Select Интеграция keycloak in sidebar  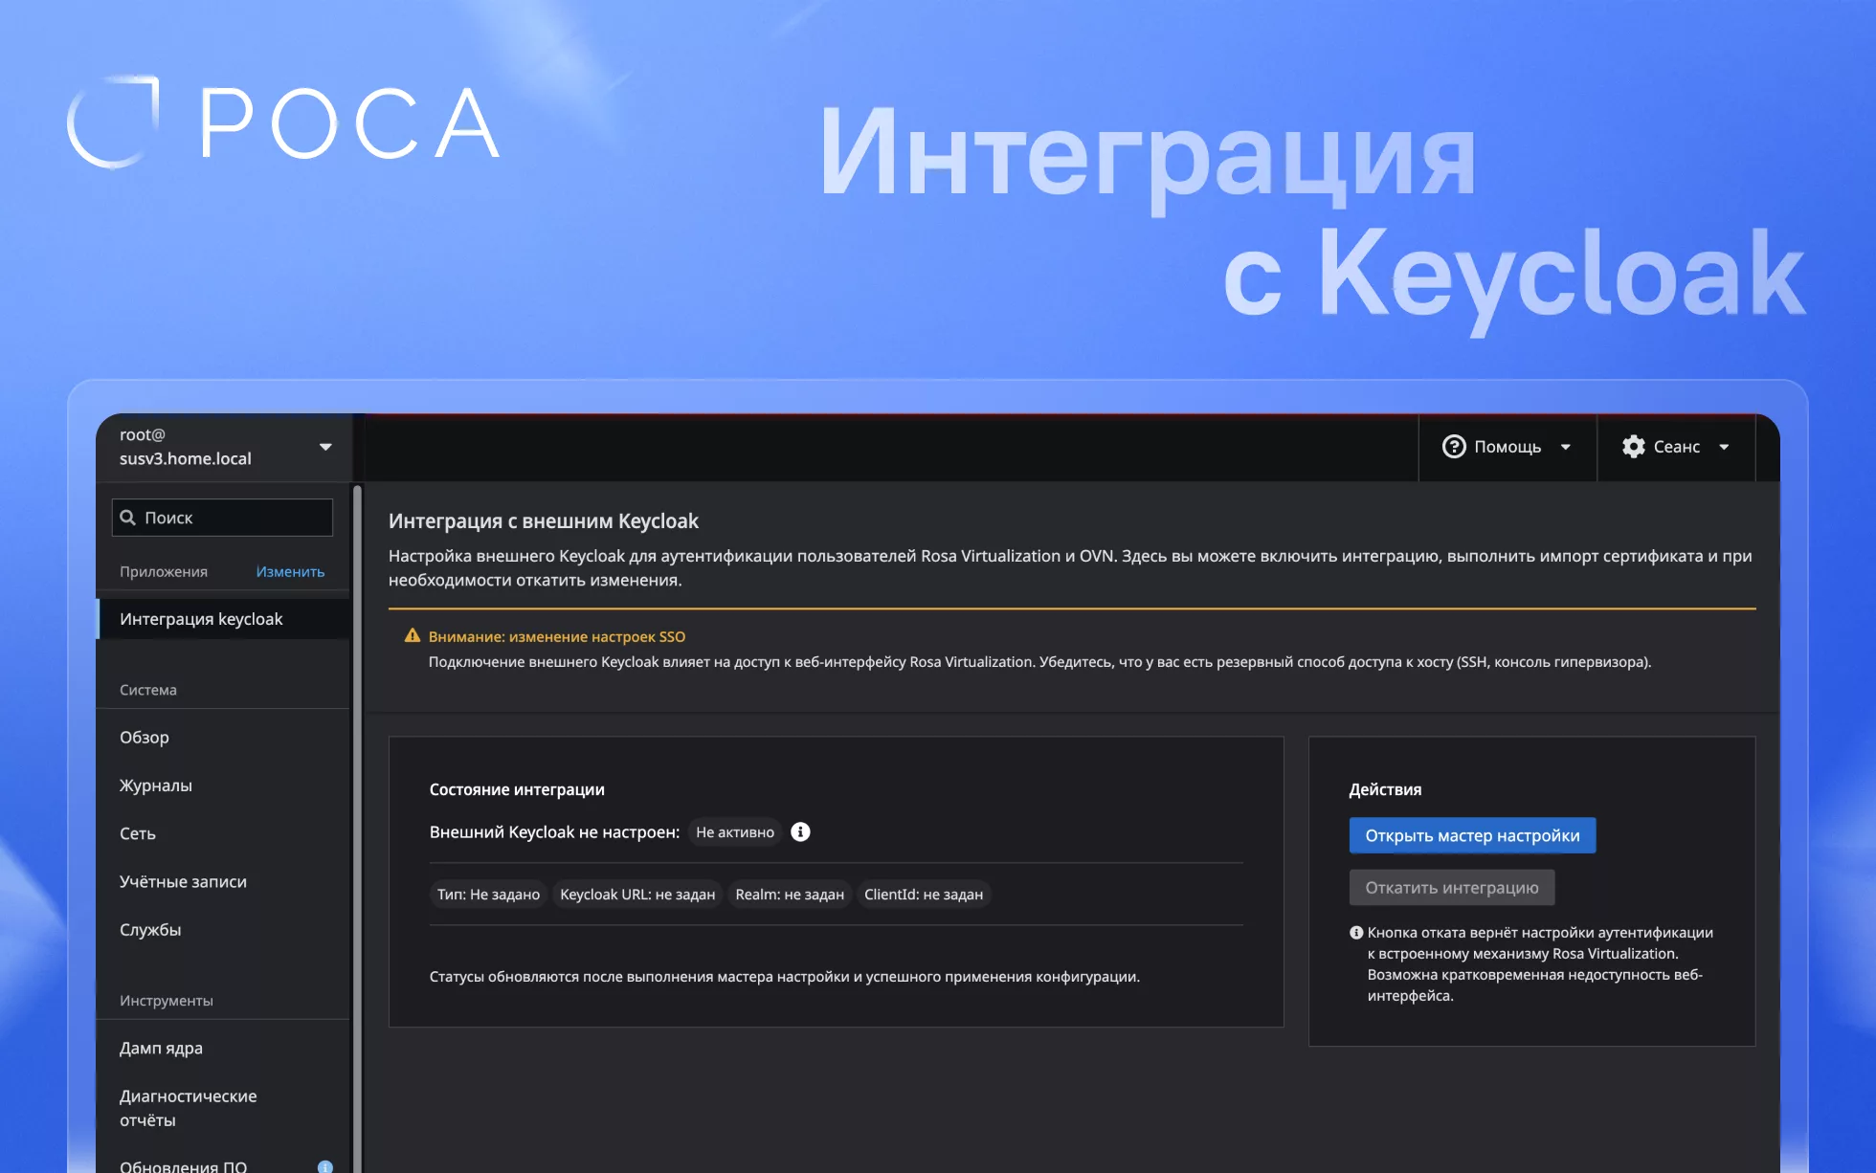[x=201, y=619]
